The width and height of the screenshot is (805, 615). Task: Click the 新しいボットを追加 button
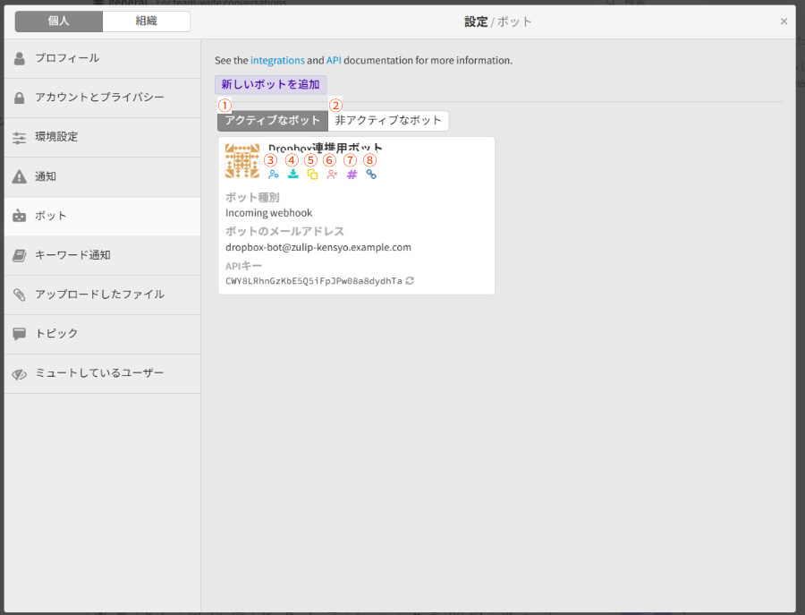click(x=270, y=83)
